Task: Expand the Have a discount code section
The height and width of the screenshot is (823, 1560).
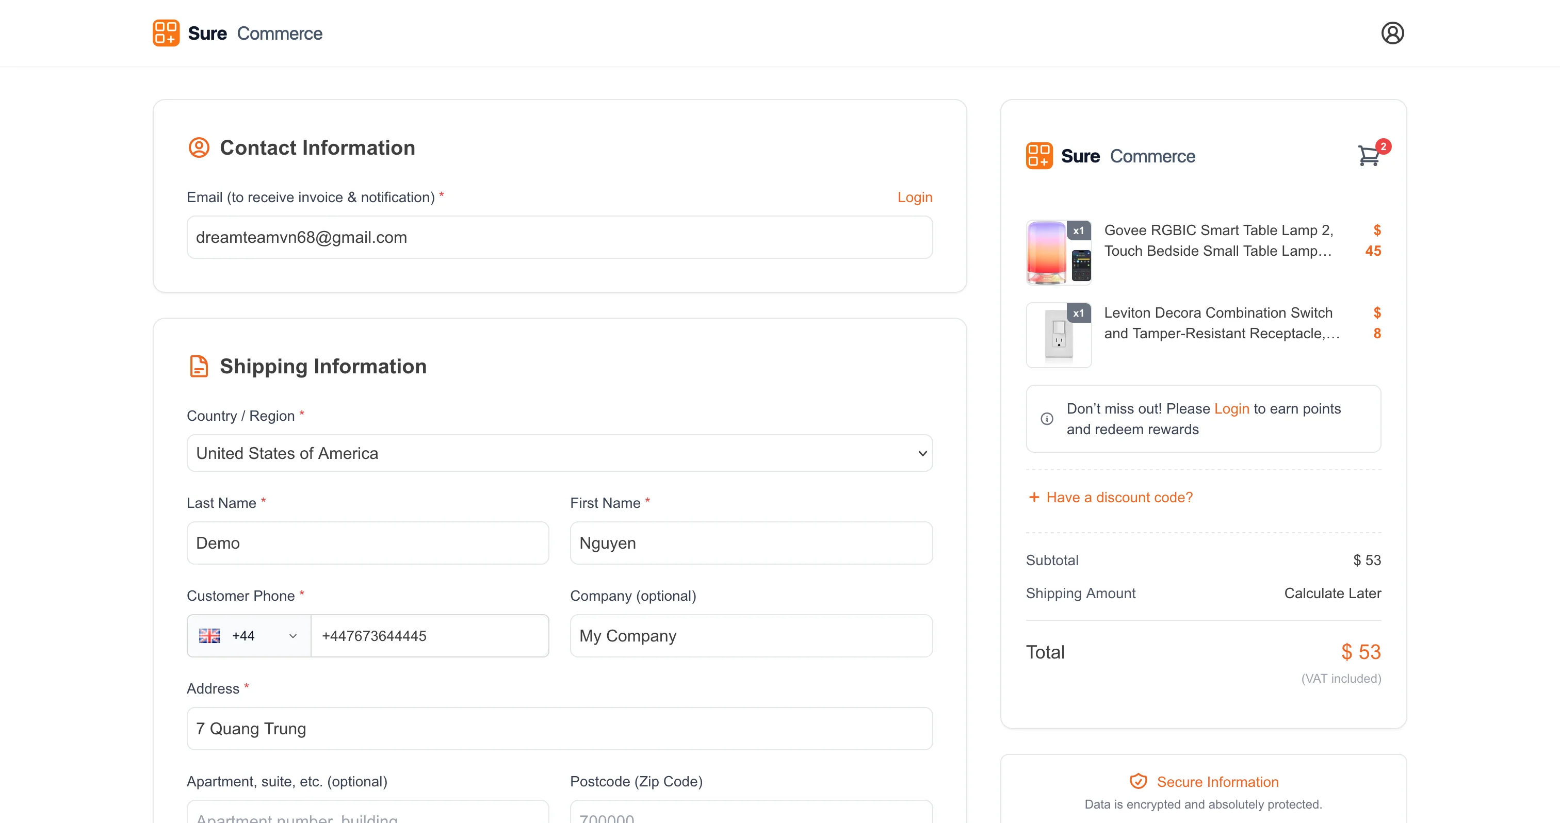Action: 1110,498
